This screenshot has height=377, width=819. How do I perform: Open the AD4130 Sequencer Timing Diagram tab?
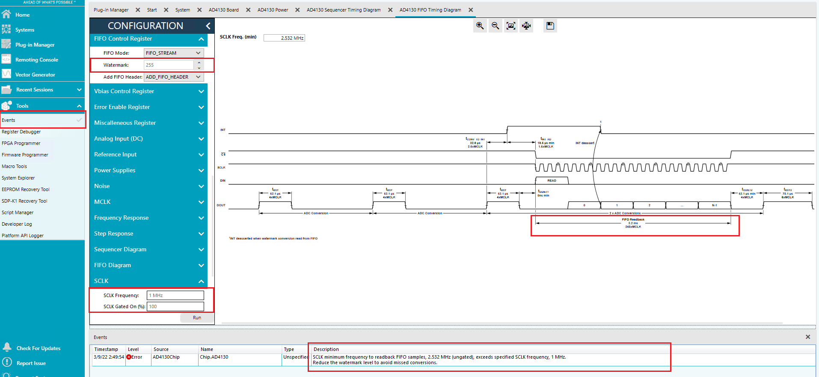[x=344, y=10]
